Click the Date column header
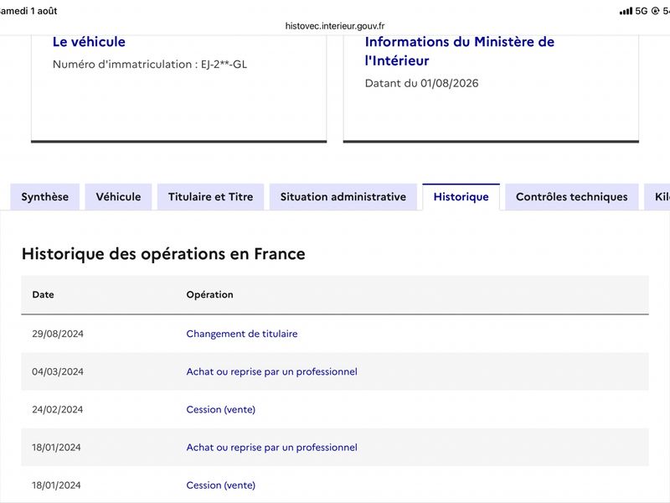The image size is (670, 503). click(44, 294)
